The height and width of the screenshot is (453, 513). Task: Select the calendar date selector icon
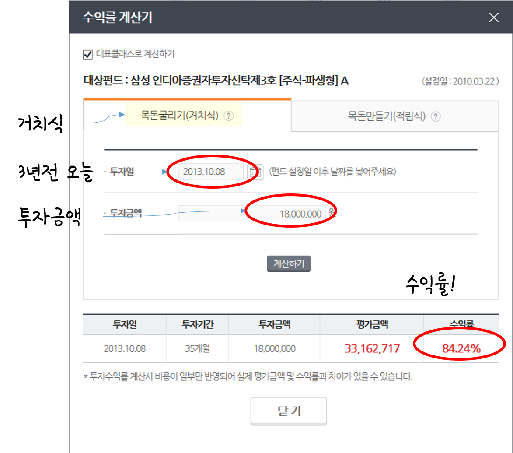(x=255, y=172)
